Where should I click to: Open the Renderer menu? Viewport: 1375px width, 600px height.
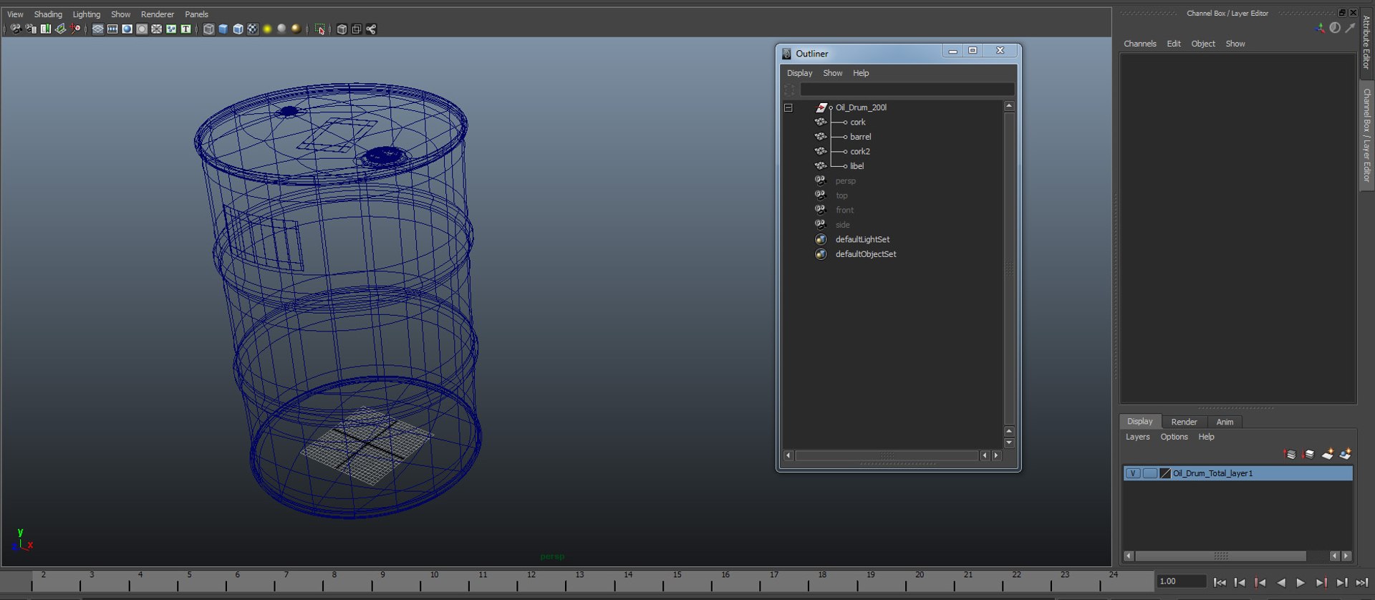(x=158, y=14)
